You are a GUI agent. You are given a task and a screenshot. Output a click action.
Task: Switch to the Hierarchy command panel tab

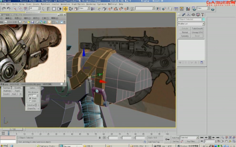click(x=188, y=15)
